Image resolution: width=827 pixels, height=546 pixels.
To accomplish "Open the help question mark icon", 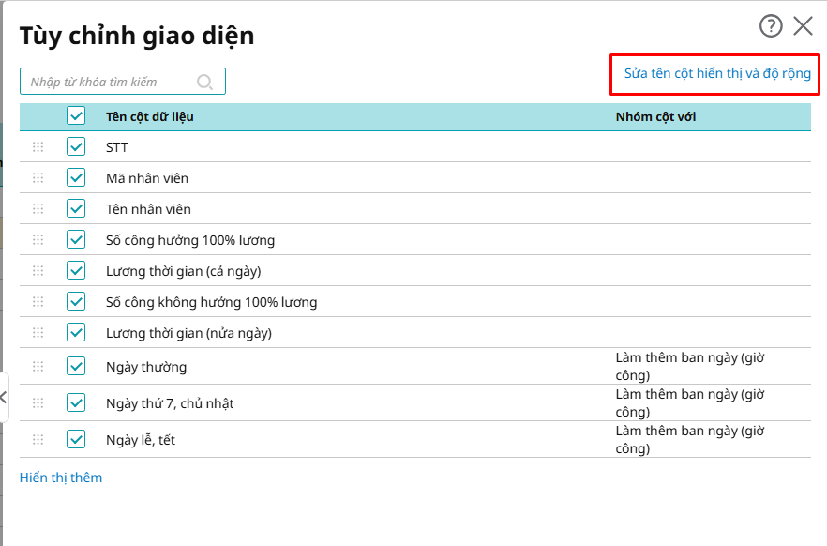I will pos(771,26).
